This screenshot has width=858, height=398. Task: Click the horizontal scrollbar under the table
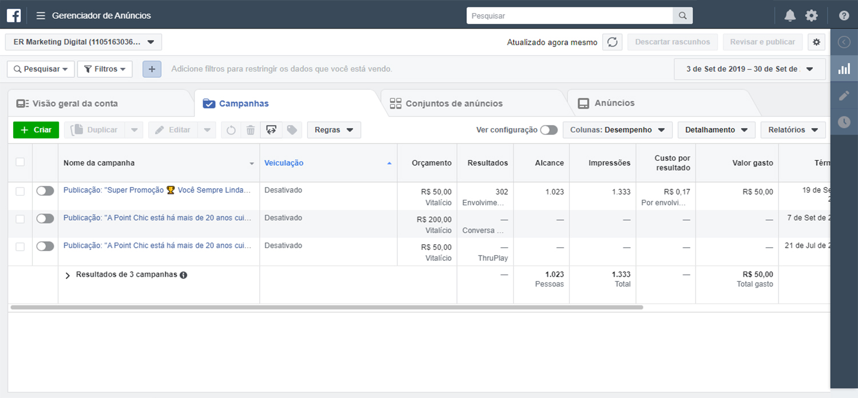326,307
